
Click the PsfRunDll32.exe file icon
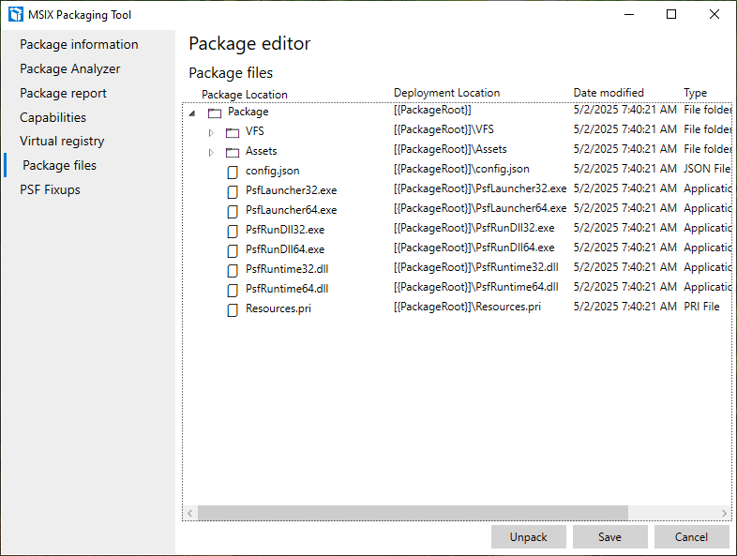[233, 232]
